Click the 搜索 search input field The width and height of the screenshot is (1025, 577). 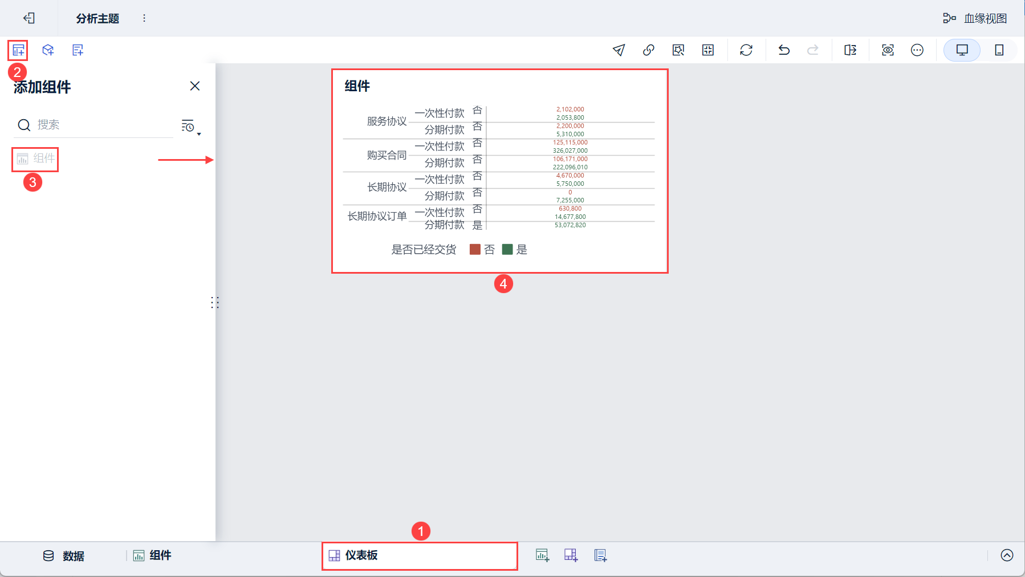(93, 125)
